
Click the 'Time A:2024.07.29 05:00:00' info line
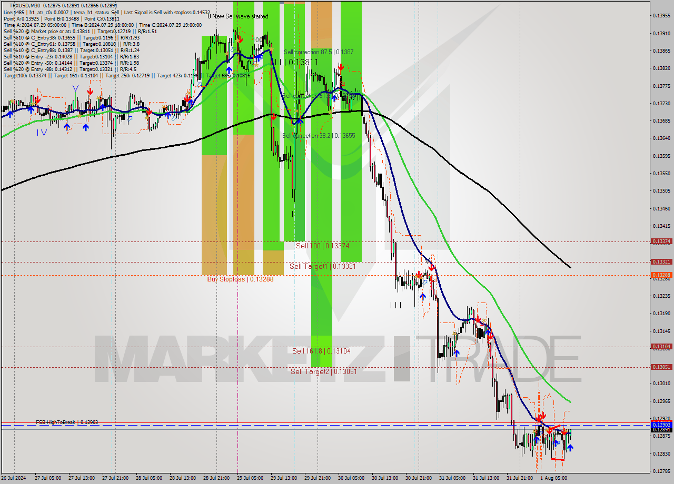pos(103,25)
